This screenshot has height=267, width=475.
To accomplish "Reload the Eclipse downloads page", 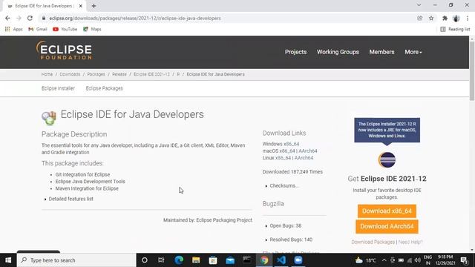I will 30,18.
